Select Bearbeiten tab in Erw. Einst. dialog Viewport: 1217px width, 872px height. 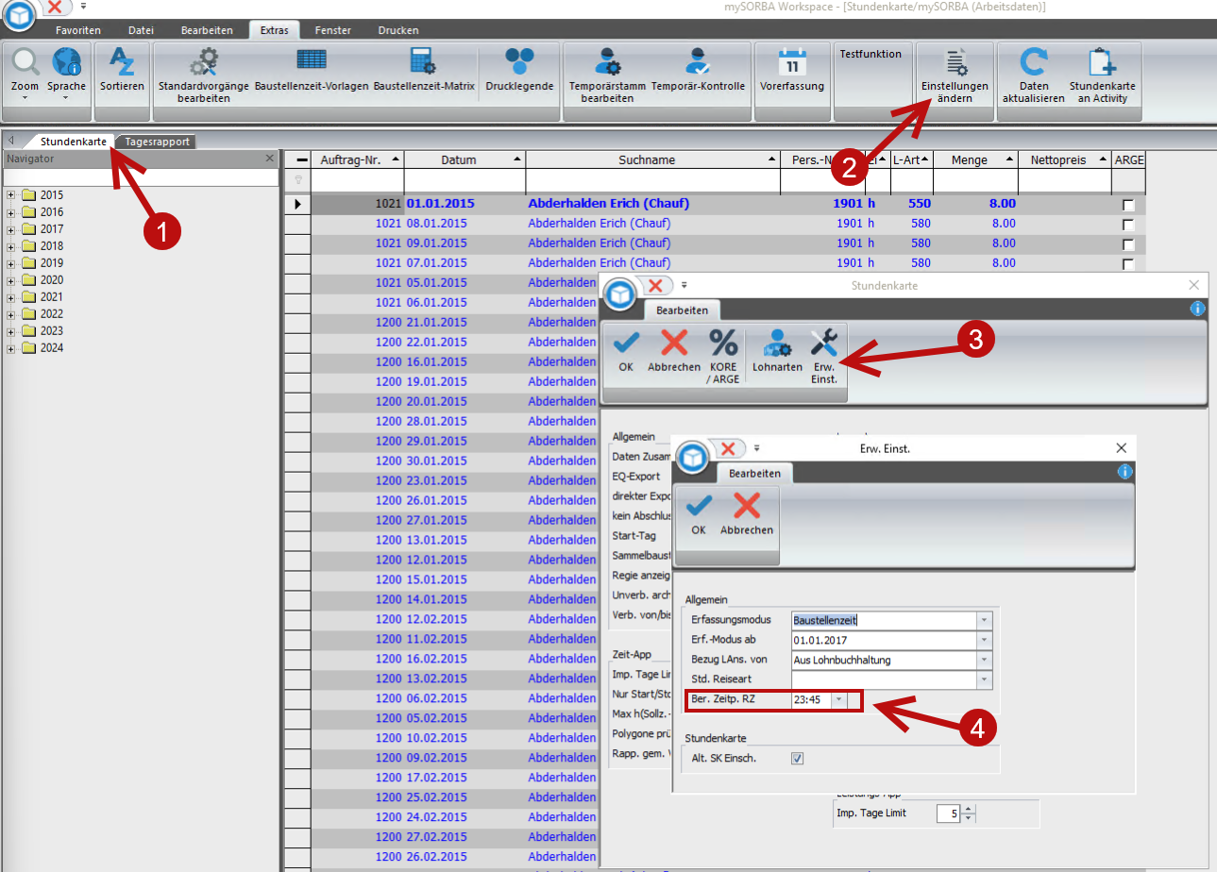[754, 473]
